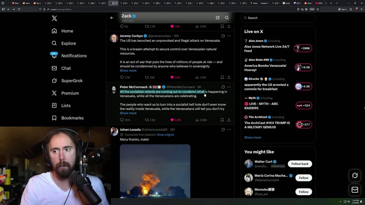This screenshot has width=365, height=205.
Task: Click the Grok explain icon on Peter McCormack's post
Action: click(x=223, y=87)
